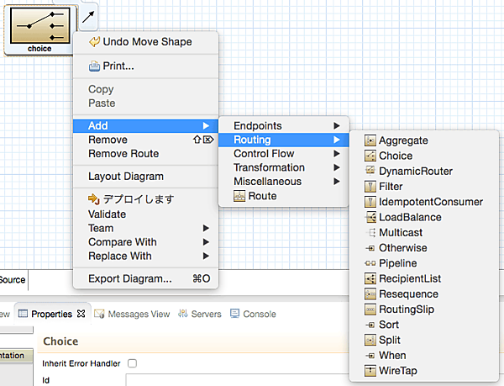Screen dimensions: 504x386
Task: Click the Print printer icon
Action: click(x=95, y=66)
